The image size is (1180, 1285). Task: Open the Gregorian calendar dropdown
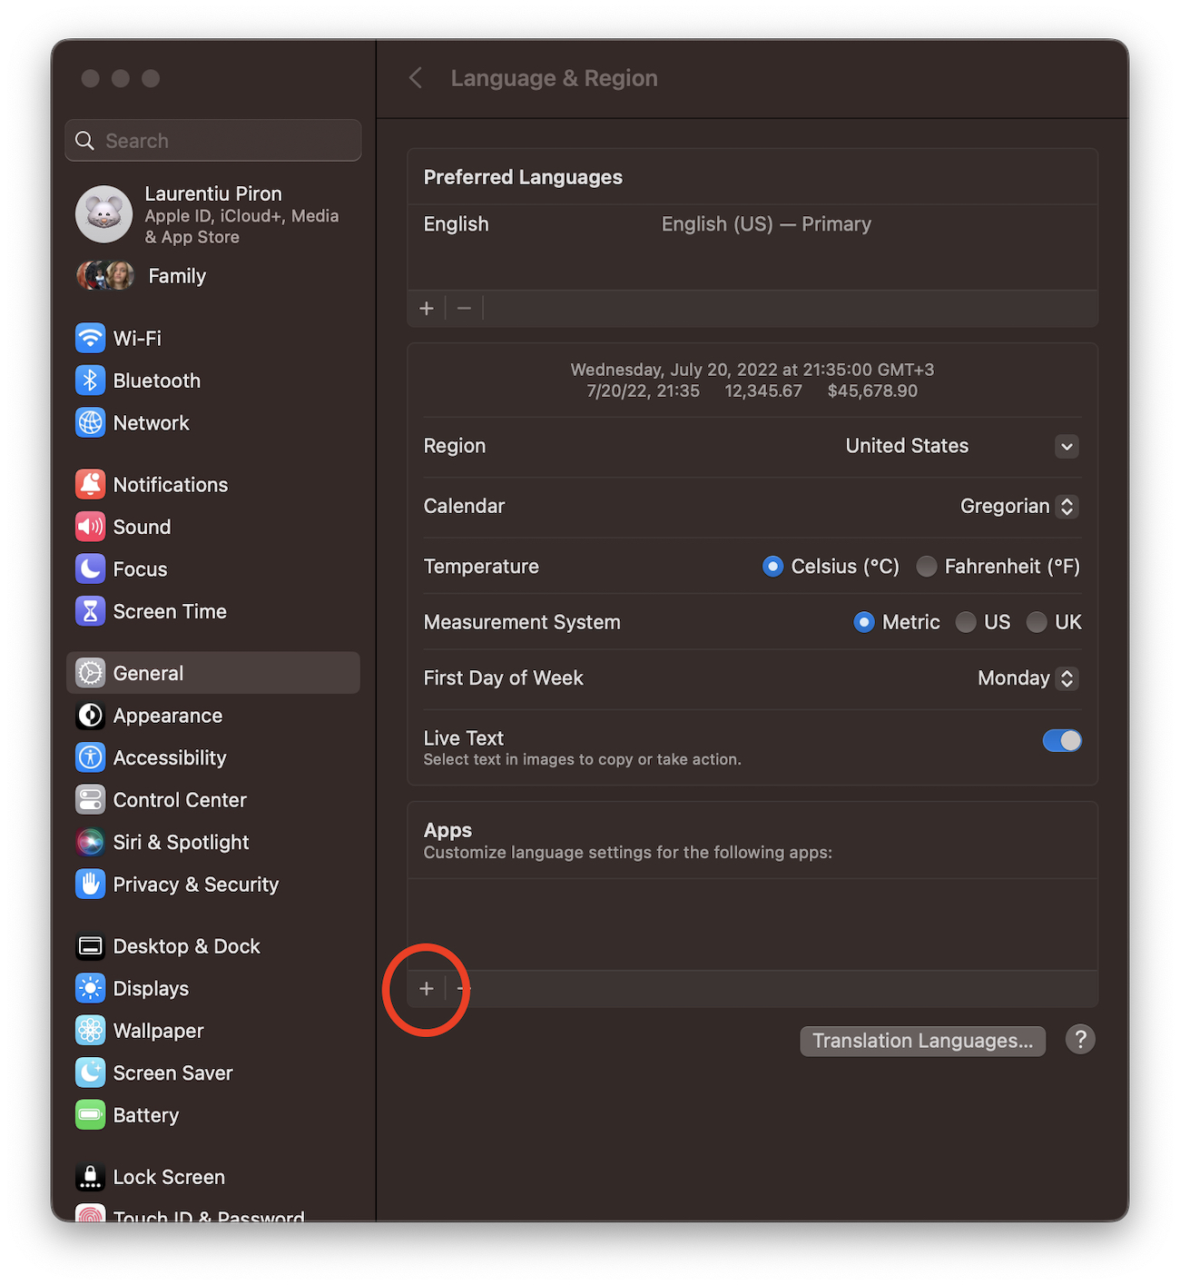pos(1067,507)
